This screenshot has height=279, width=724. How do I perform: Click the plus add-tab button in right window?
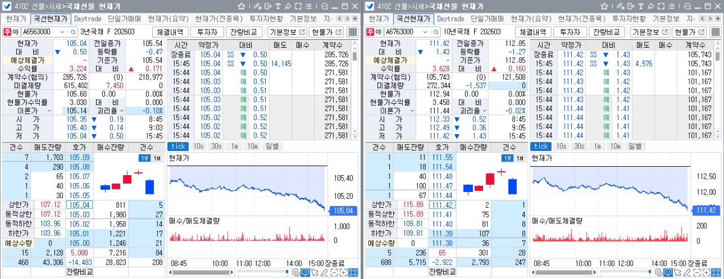717,19
